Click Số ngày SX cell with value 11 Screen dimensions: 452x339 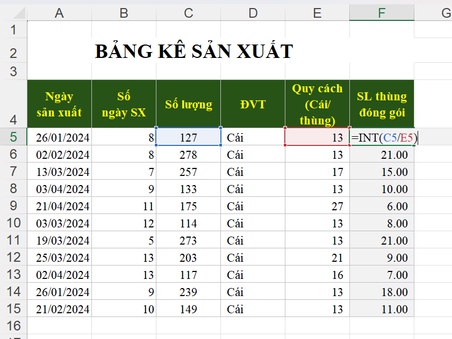tap(124, 205)
